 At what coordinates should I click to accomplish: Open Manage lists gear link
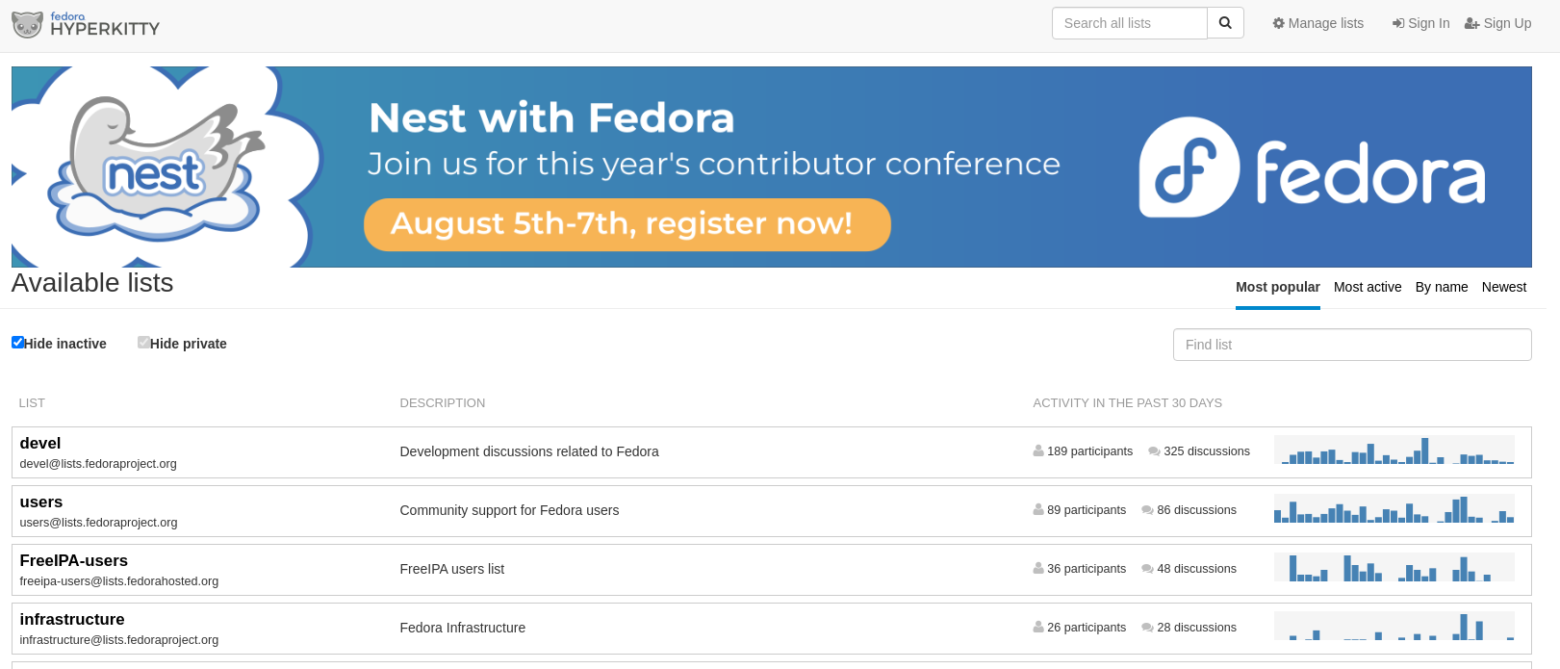(x=1317, y=23)
